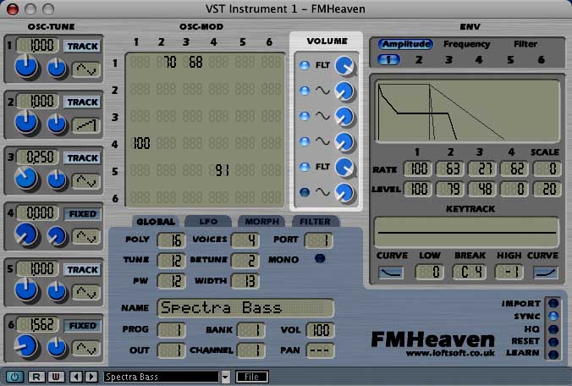Viewport: 572px width, 386px height.
Task: Click volume row 2 sine output icon
Action: coord(322,91)
